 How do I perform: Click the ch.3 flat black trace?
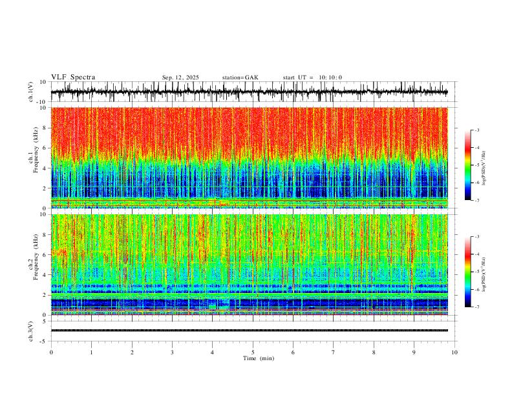click(249, 330)
